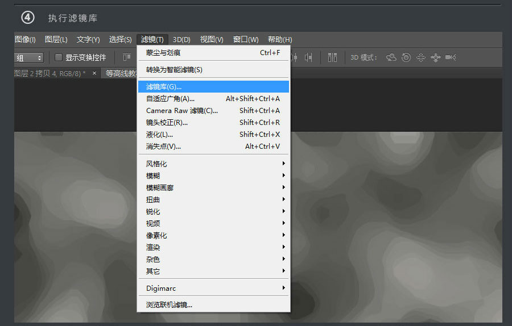This screenshot has height=326, width=512.
Task: Open the 文字(Y) menu
Action: [88, 39]
